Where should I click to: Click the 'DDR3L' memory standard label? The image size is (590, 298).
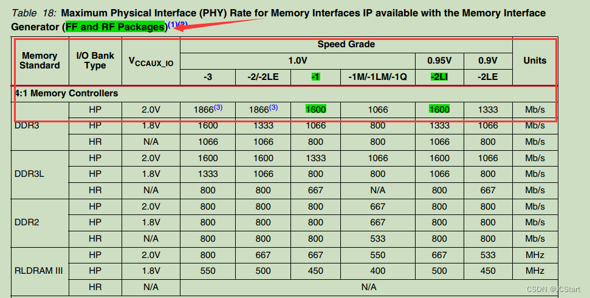point(29,174)
